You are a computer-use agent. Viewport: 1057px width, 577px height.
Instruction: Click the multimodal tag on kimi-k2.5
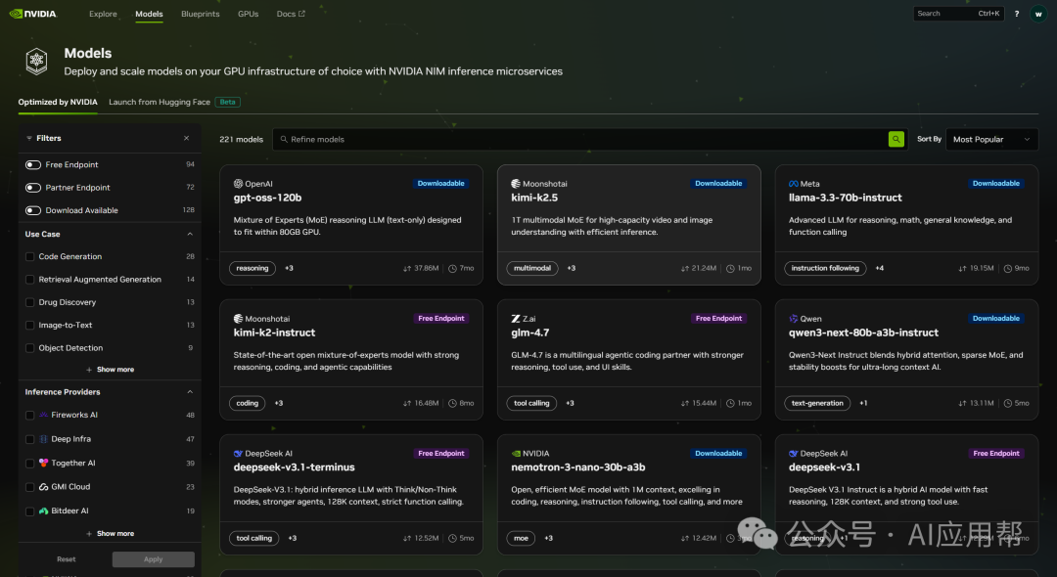pyautogui.click(x=531, y=269)
